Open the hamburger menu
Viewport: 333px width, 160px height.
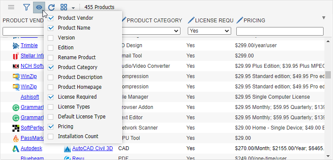(x=11, y=7)
